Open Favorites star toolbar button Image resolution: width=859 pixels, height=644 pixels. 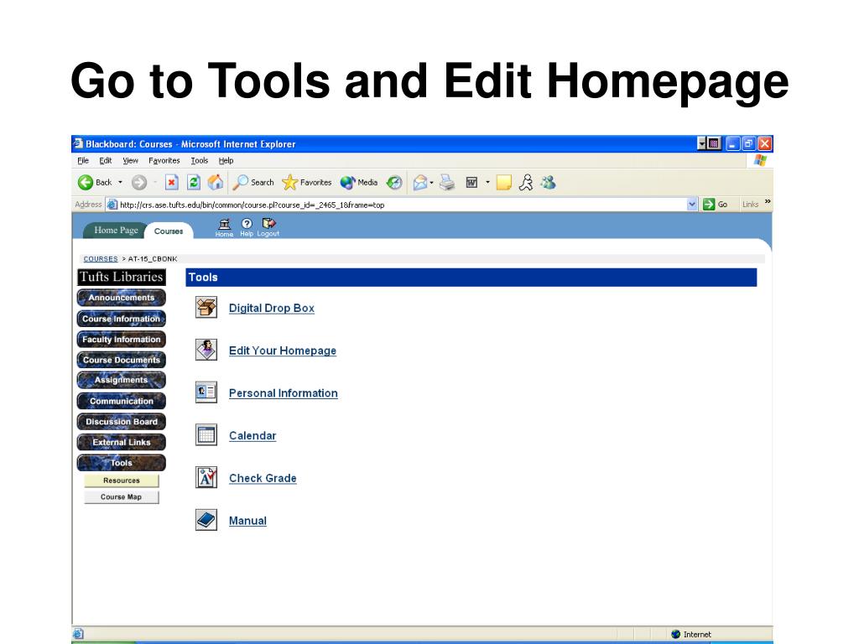[x=307, y=182]
